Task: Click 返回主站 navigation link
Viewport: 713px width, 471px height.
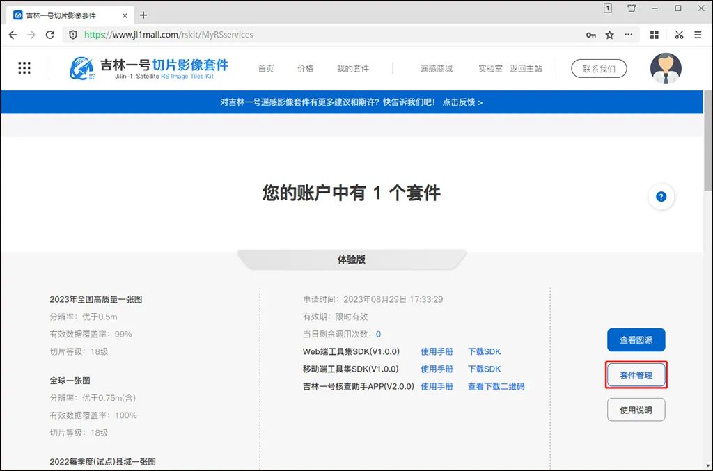Action: (x=526, y=69)
